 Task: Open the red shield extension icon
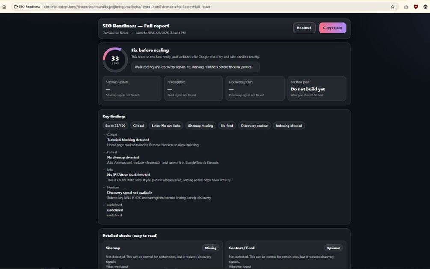click(x=416, y=6)
